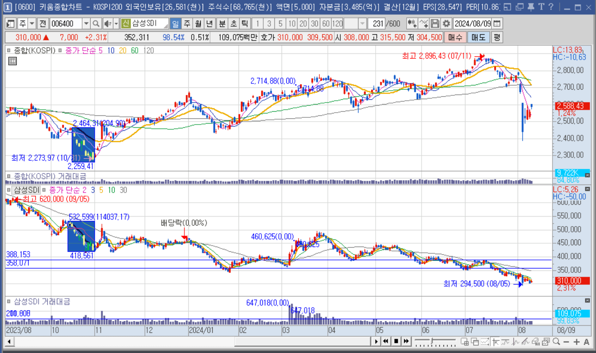Select the 틱 tick period tab
596x353 pixels.
[244, 24]
